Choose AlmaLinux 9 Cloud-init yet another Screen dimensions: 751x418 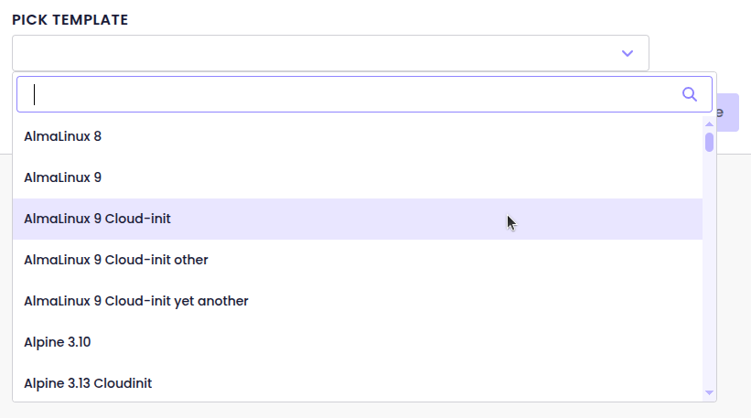click(358, 301)
